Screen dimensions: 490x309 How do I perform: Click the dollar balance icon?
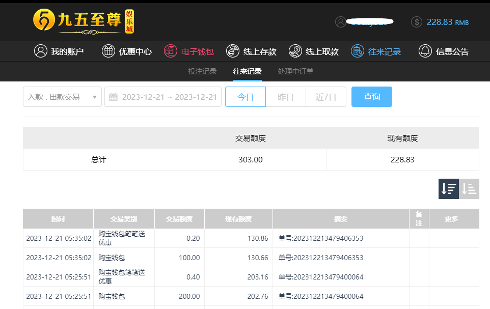(x=416, y=22)
